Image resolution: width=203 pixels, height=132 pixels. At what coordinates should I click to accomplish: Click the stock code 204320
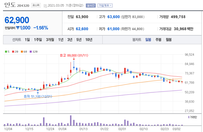23,6
